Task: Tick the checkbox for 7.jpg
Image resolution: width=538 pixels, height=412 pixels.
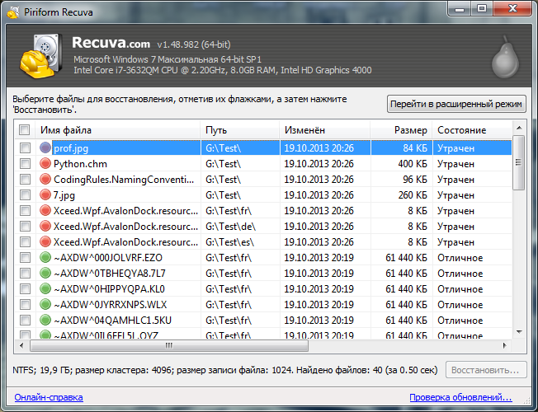Action: point(25,195)
